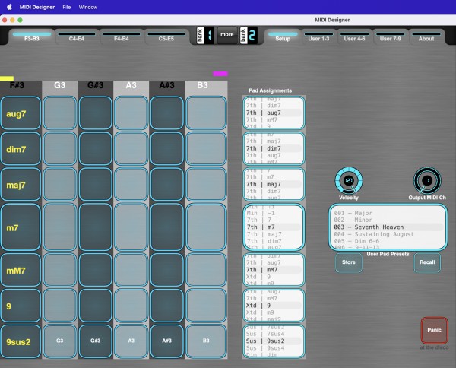Open the pad assignment picker showing aug7
The width and height of the screenshot is (456, 368).
point(274,113)
